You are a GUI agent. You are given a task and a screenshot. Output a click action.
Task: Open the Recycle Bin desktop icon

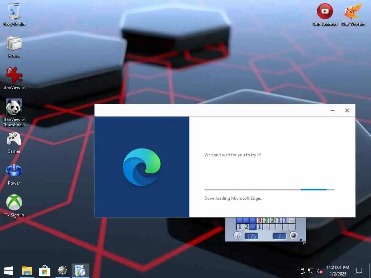pos(14,14)
